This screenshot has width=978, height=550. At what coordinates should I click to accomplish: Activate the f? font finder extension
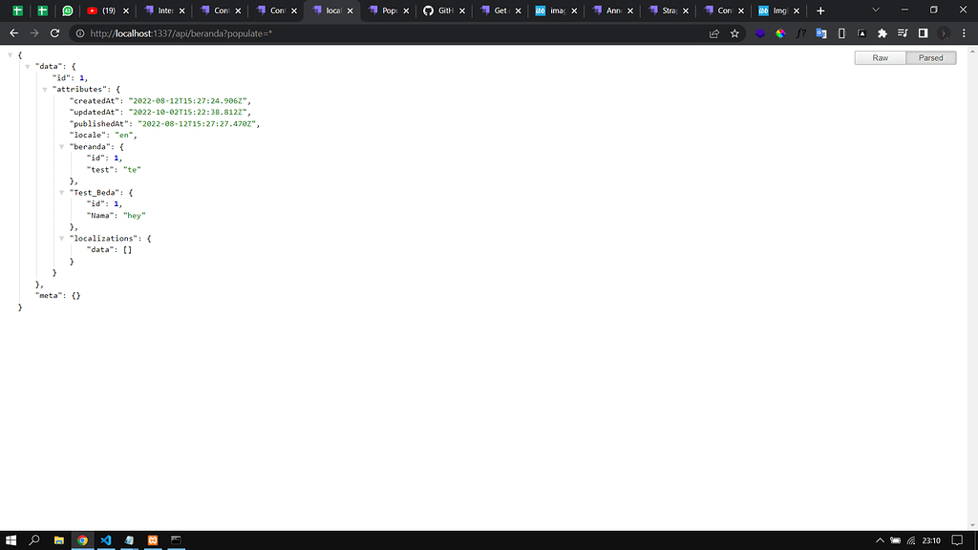click(801, 33)
